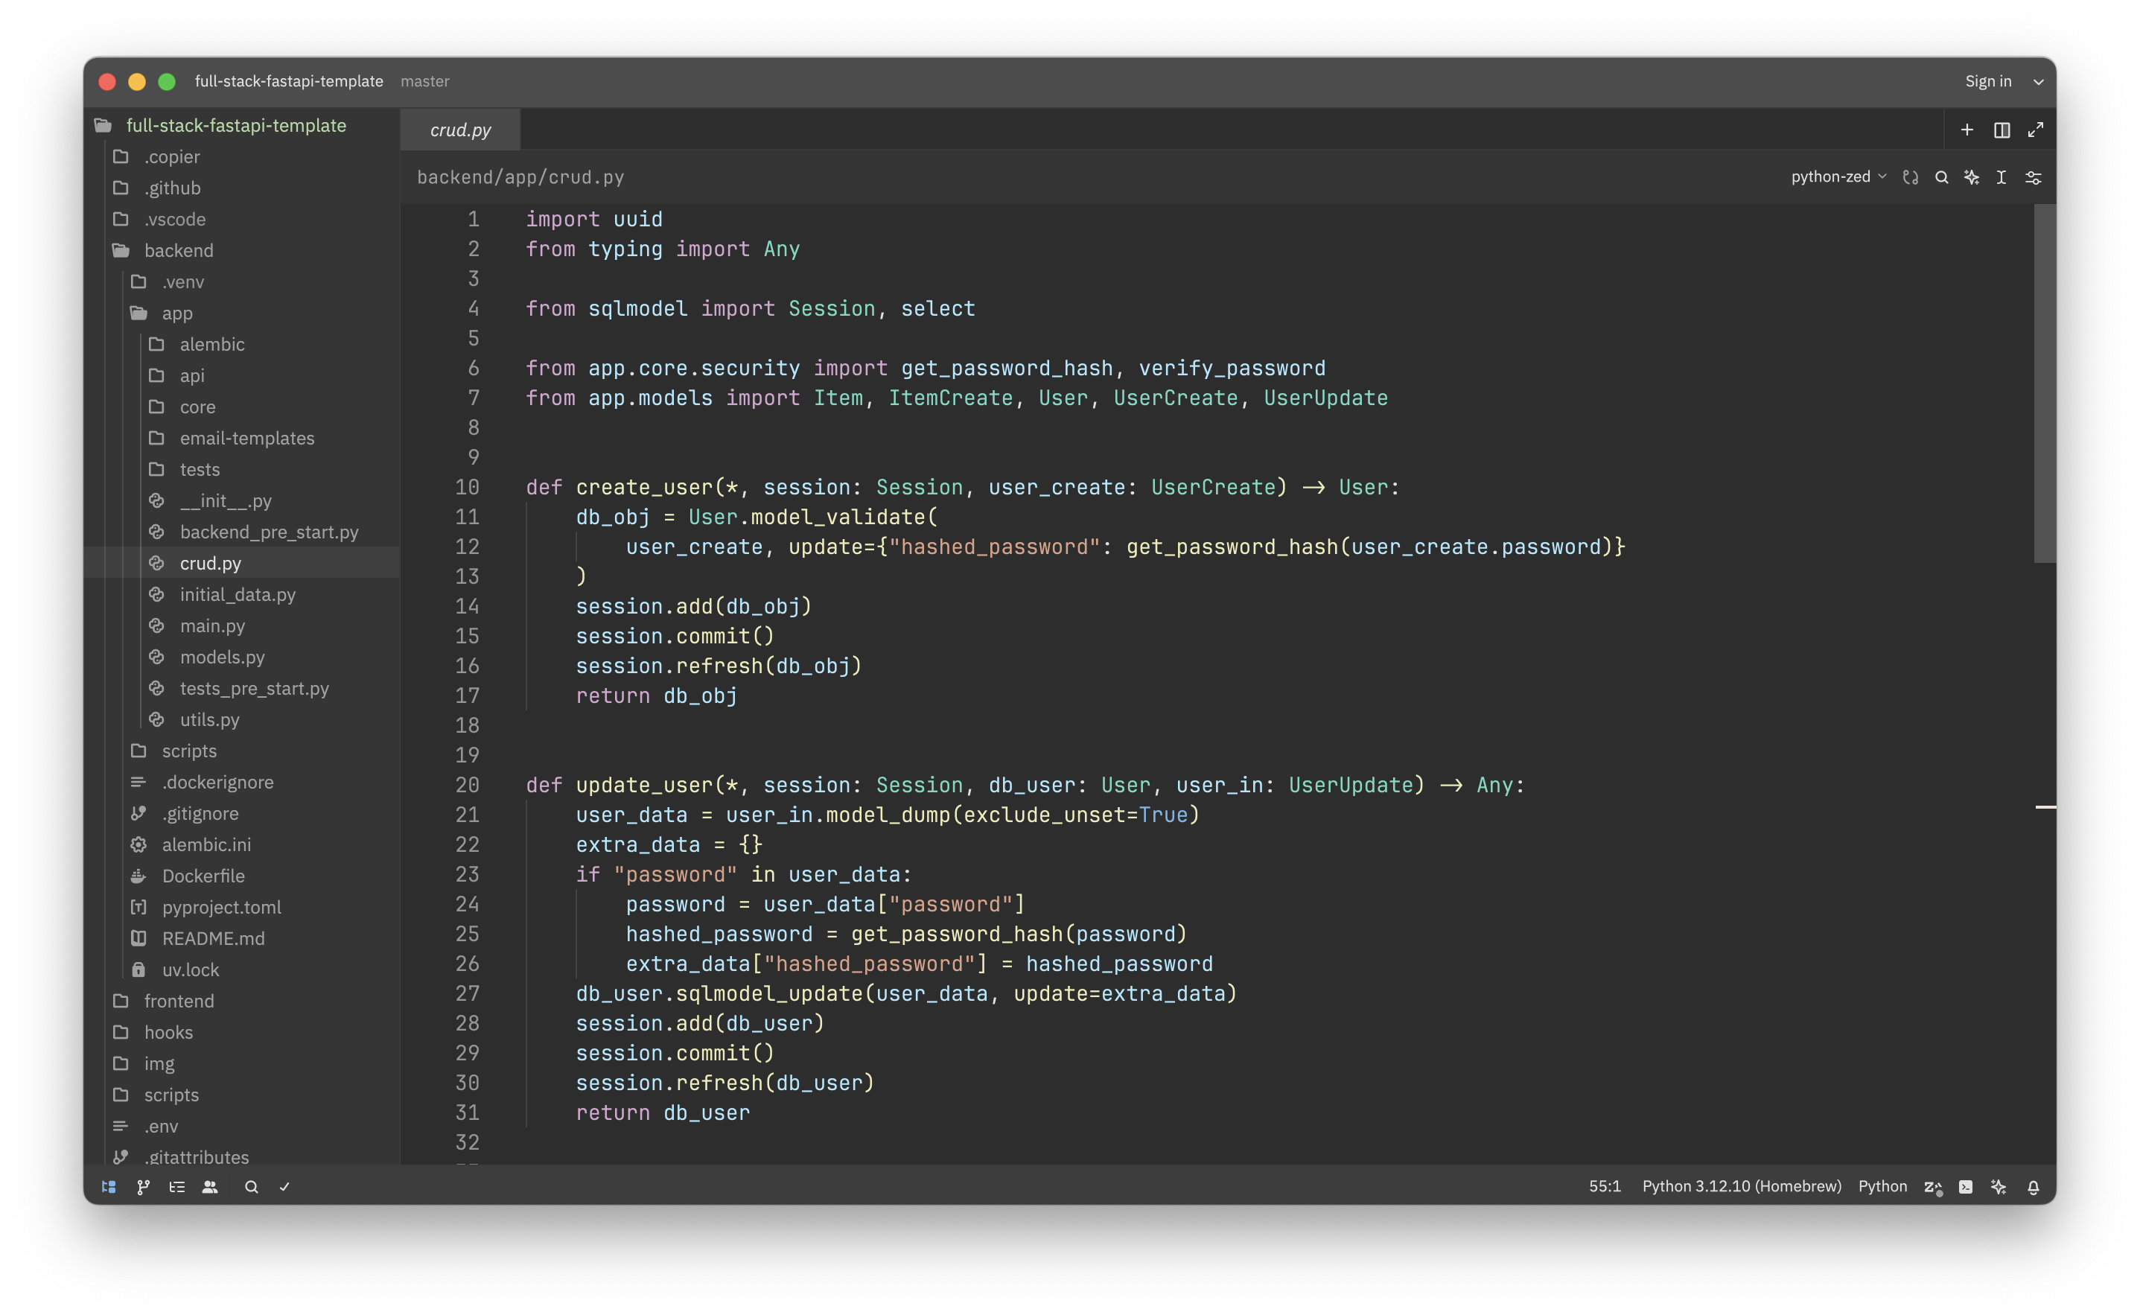Click the Zed edit prediction icon

pyautogui.click(x=1932, y=1186)
